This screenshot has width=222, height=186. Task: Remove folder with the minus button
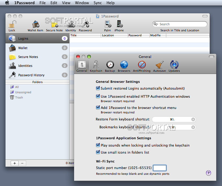(22, 163)
